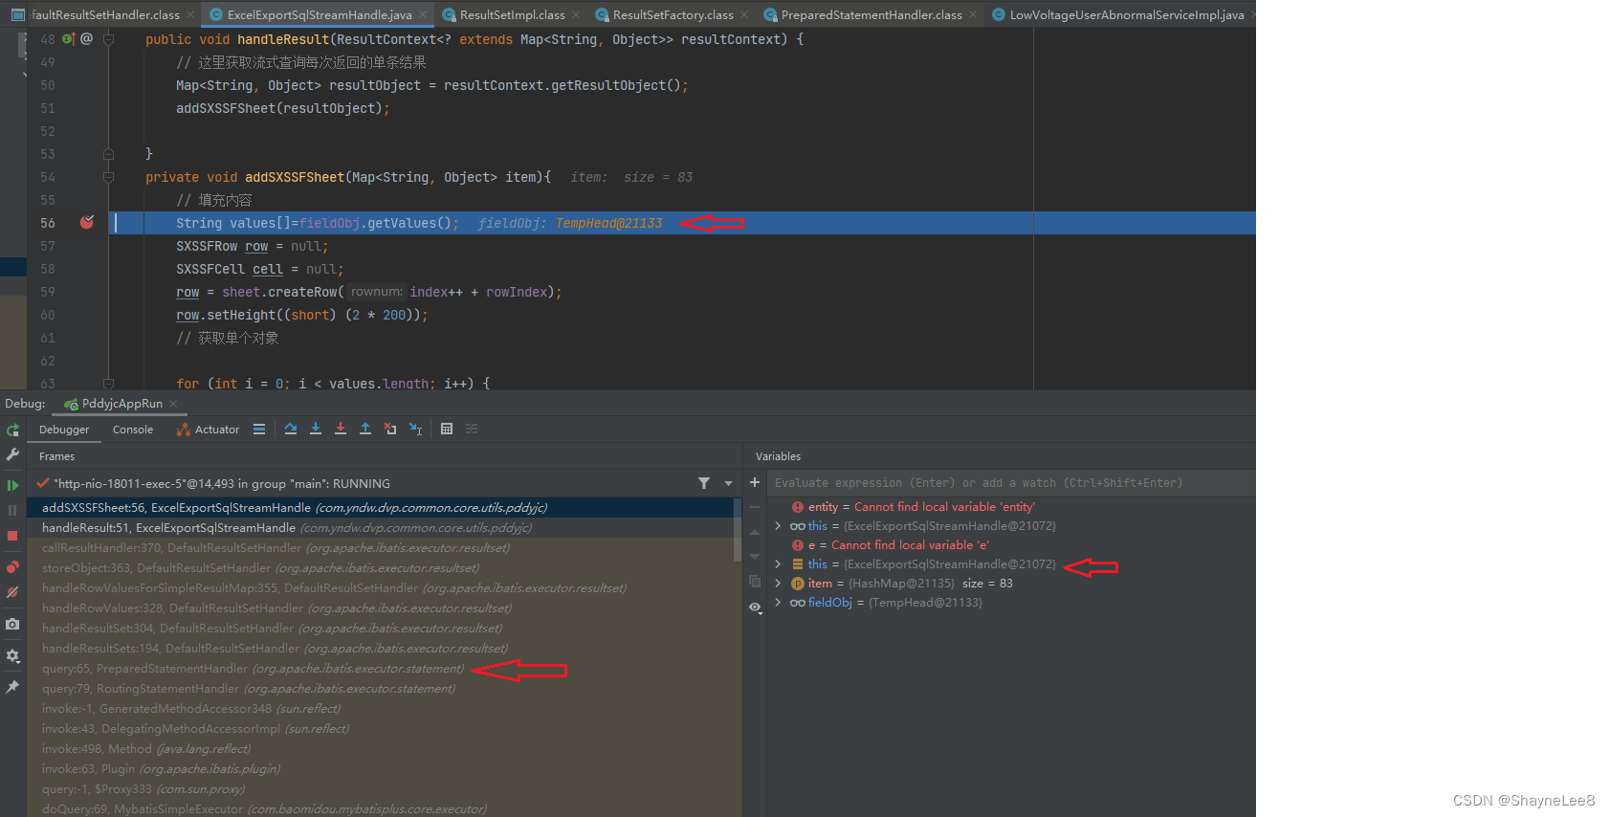Click Evaluate expression input field
This screenshot has width=1610, height=817.
coord(1009,483)
